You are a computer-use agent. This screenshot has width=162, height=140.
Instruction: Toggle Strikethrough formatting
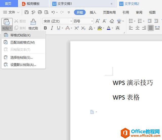point(68,28)
